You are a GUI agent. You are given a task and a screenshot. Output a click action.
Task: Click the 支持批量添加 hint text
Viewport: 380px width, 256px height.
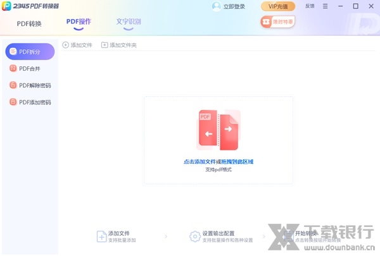pos(122,240)
